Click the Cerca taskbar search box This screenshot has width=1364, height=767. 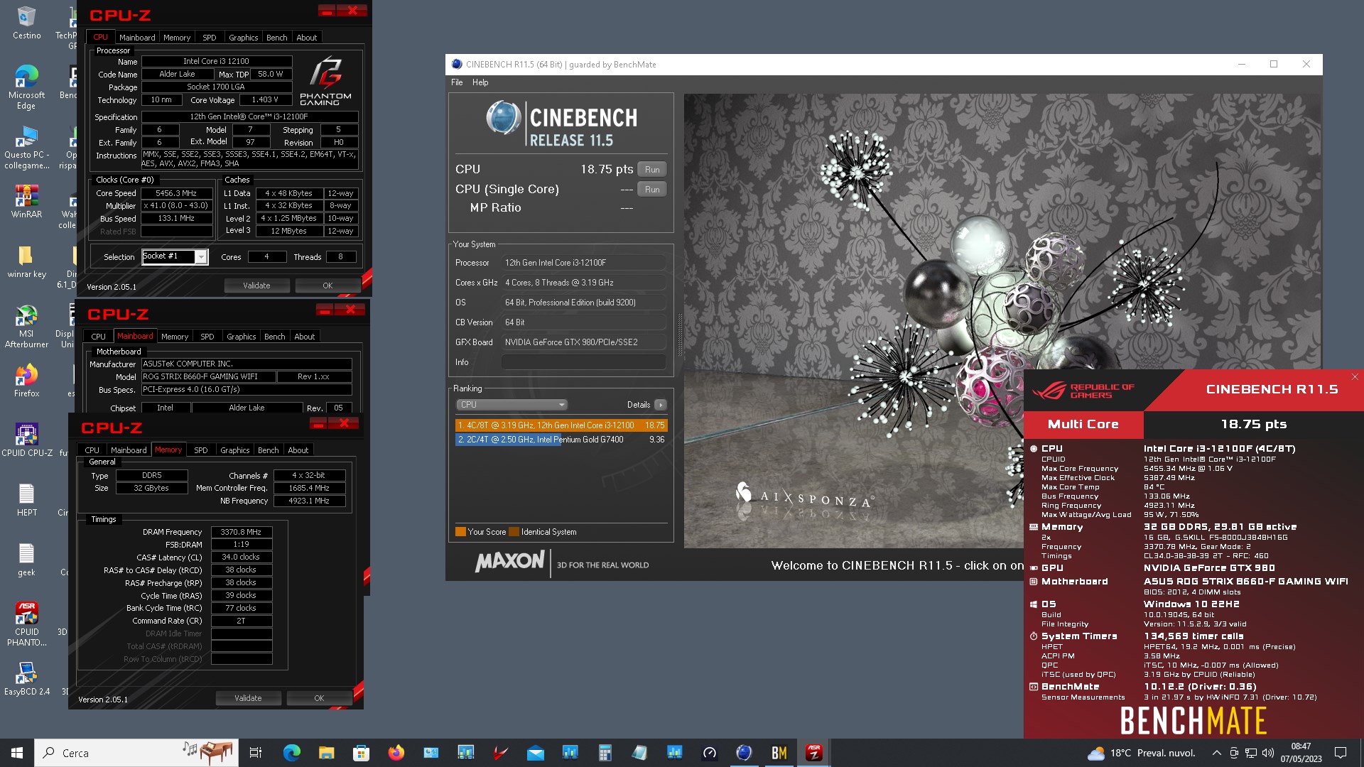tap(135, 753)
